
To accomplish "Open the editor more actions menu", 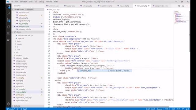I will [187, 6].
